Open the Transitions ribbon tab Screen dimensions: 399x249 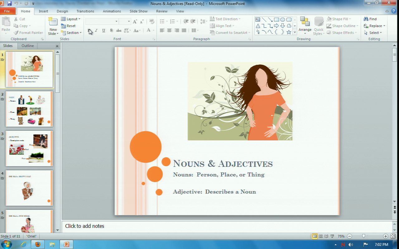(85, 11)
